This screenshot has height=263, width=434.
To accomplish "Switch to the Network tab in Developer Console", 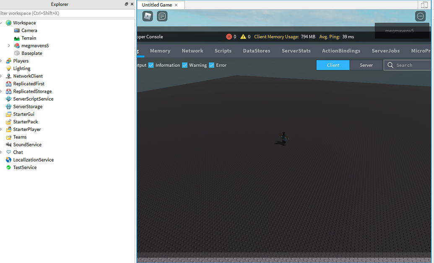I will pos(192,50).
